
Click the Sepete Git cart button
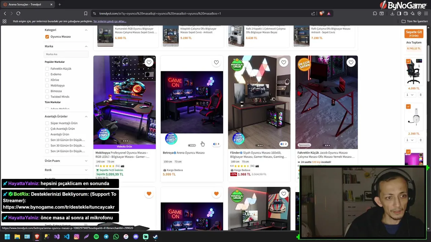click(x=414, y=34)
